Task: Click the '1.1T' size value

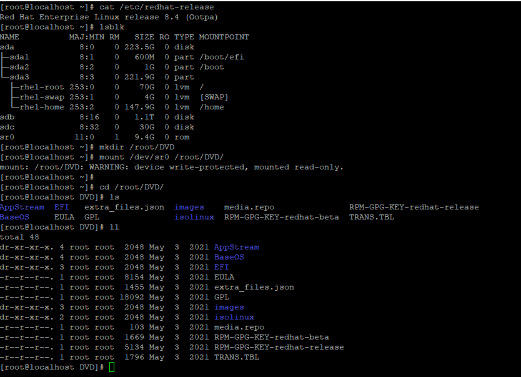Action: click(144, 117)
